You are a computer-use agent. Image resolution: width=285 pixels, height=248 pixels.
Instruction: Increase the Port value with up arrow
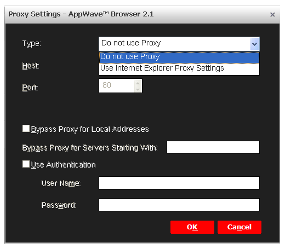tap(138, 83)
